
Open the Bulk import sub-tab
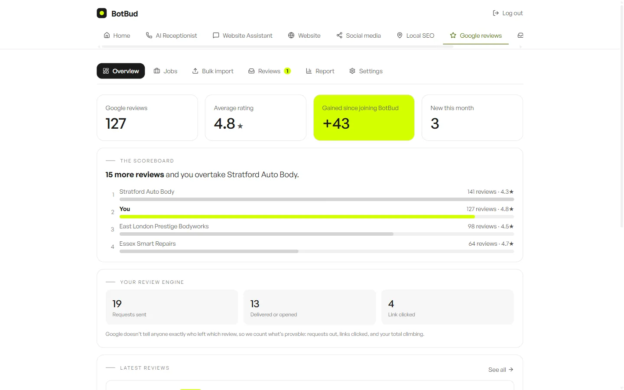coord(213,71)
